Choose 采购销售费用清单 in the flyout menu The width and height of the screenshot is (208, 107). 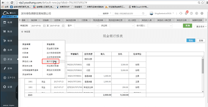coord(30,70)
